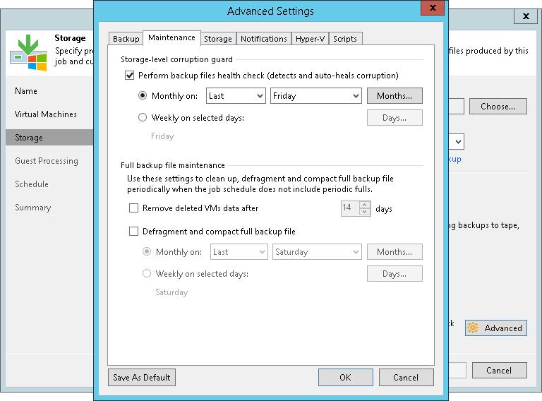This screenshot has width=542, height=401.
Task: Click Months button in defragment section
Action: pos(395,251)
